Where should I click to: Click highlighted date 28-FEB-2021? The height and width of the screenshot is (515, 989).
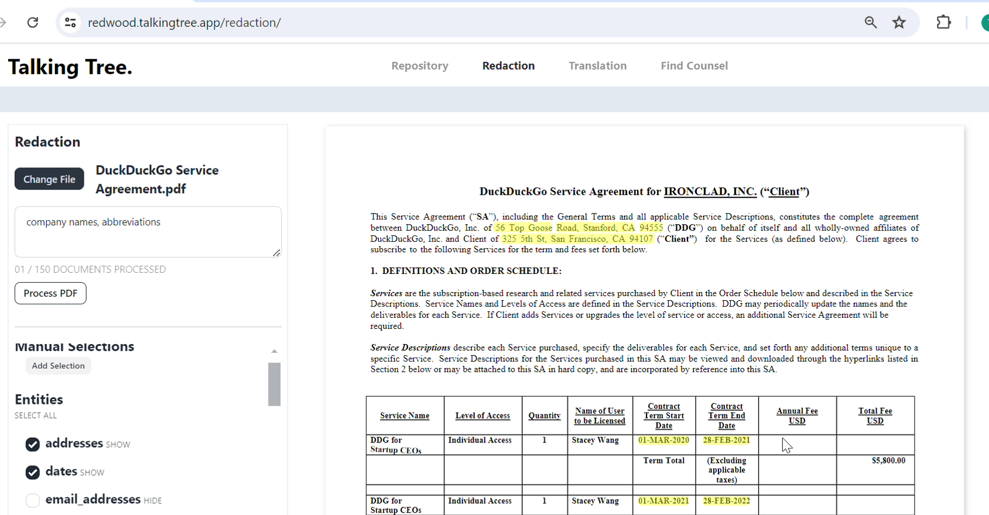click(726, 440)
